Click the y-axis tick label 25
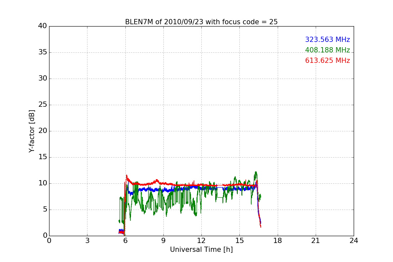This screenshot has width=393, height=262. [42, 105]
